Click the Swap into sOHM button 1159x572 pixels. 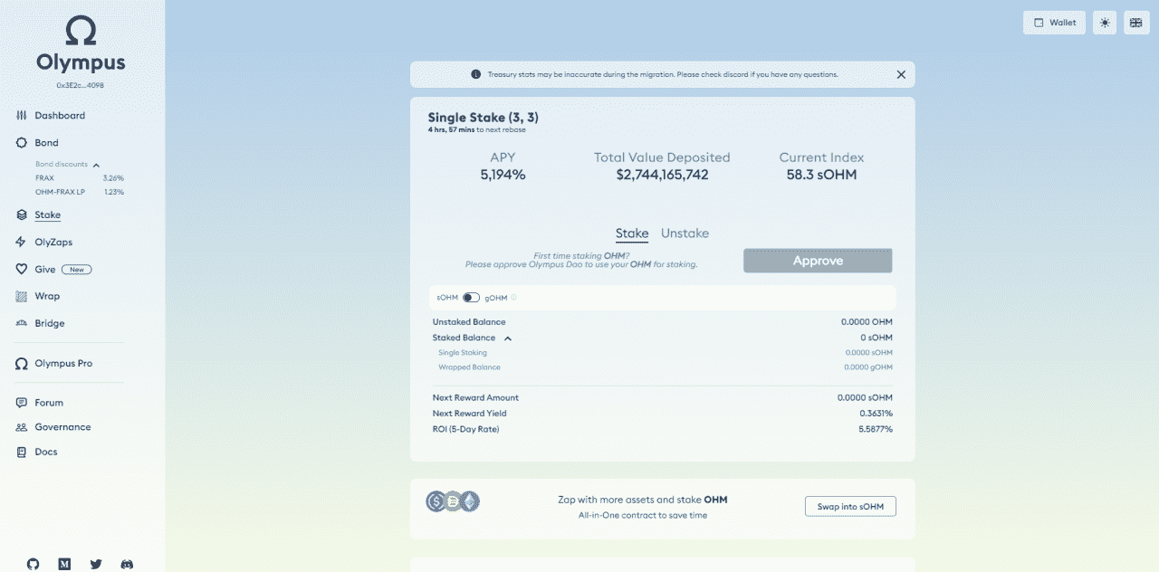tap(850, 506)
